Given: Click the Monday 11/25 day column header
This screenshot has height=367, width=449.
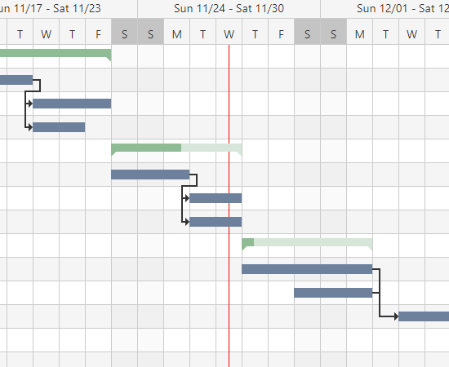Looking at the screenshot, I should pyautogui.click(x=176, y=34).
